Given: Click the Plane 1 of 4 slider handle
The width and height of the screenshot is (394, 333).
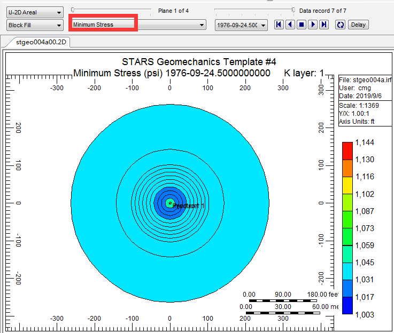Looking at the screenshot, I should 73,10.
